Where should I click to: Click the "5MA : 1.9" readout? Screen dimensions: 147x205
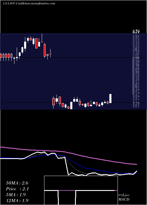click(16, 194)
